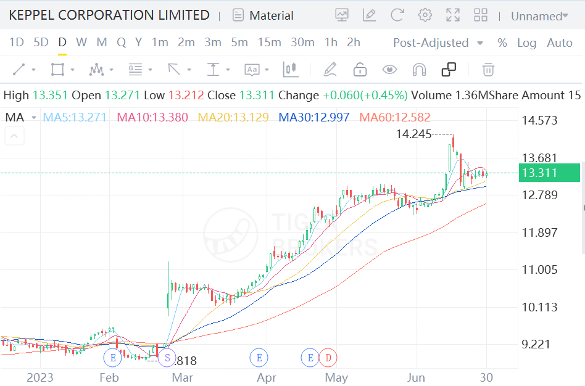Image resolution: width=585 pixels, height=386 pixels.
Task: Select the 1m interval tab
Action: click(x=160, y=43)
